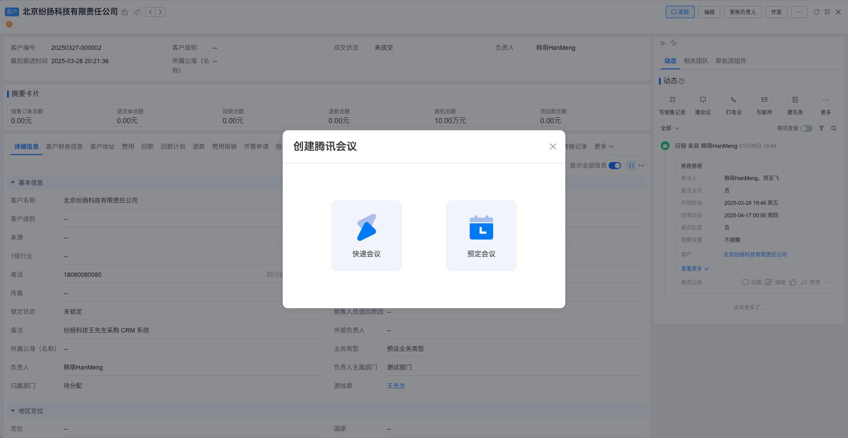Click the 商机总额 value 10.00万元
Viewport: 848px width, 438px height.
(x=450, y=121)
